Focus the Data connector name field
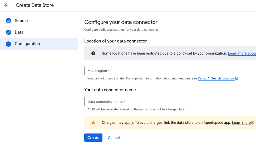256x150 pixels. coord(170,101)
